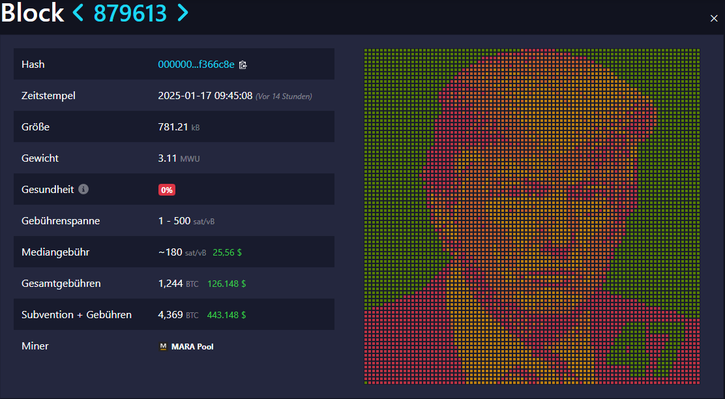
Task: Click the Gesundheit row label
Action: pyautogui.click(x=48, y=190)
